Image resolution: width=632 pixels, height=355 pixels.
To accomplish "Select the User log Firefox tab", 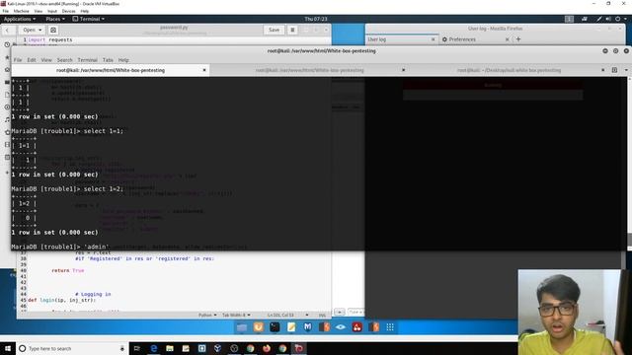I will 402,39.
